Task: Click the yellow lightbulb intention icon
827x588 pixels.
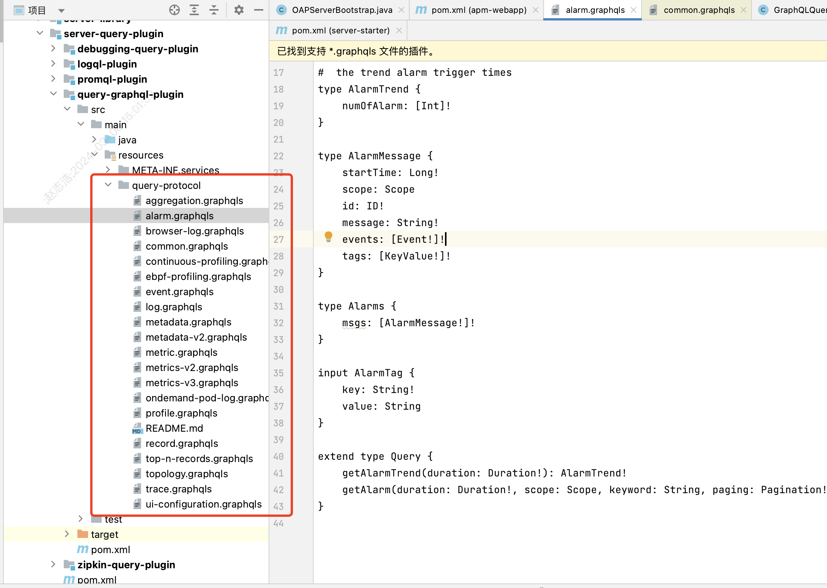Action: pos(329,237)
